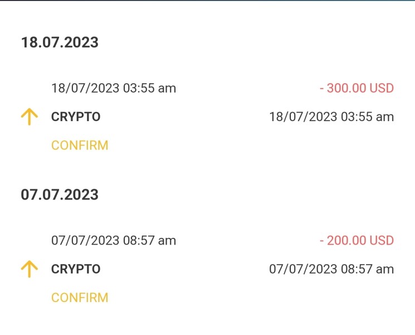The width and height of the screenshot is (415, 335).
Task: Tap the right-aligned 07/07/2023 08:57 am timestamp
Action: 331,269
